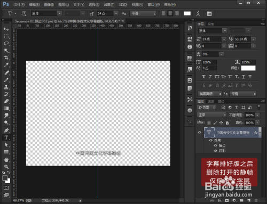Screen dimensions: 267x204
Task: Select the Magic Wand tool
Action: pos(6,51)
